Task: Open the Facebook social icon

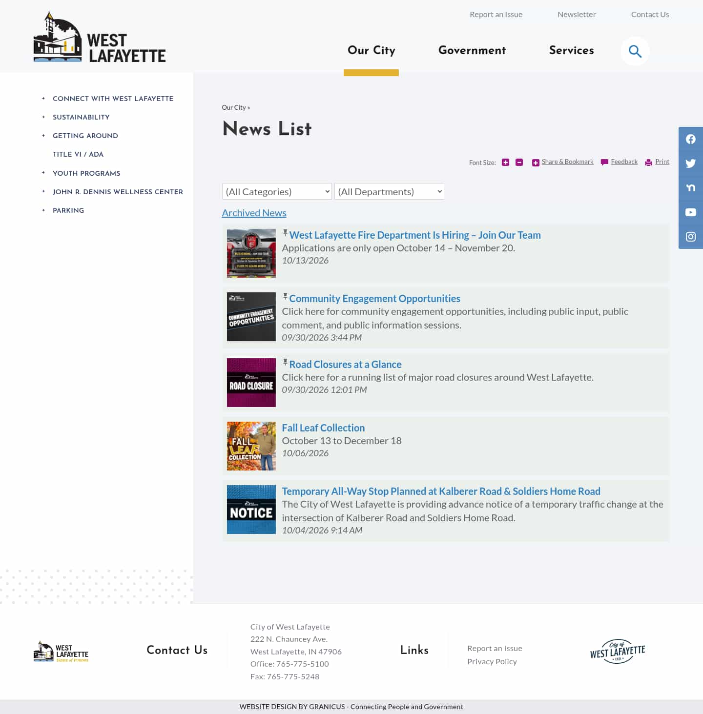Action: 691,139
